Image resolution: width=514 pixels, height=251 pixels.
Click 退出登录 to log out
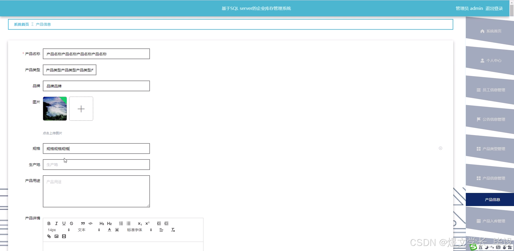495,8
